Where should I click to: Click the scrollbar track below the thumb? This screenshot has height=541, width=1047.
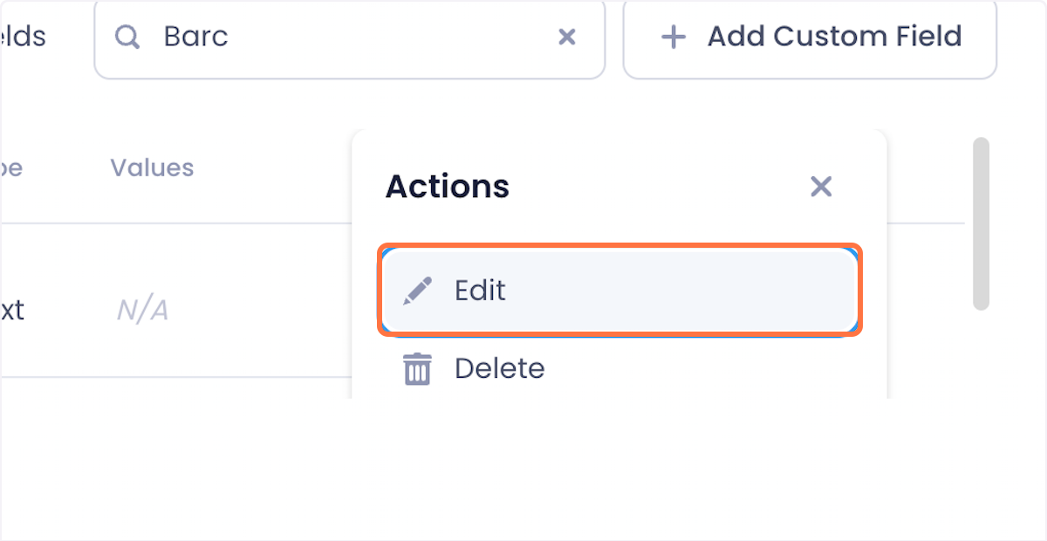(981, 353)
